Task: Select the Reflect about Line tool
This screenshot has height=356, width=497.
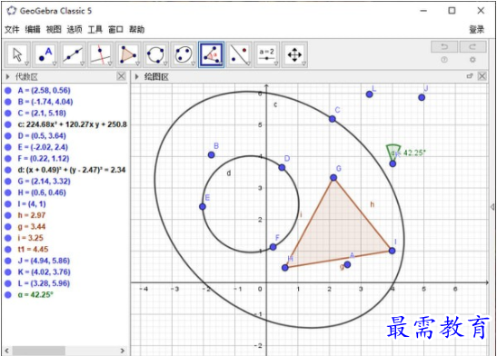Action: [239, 54]
